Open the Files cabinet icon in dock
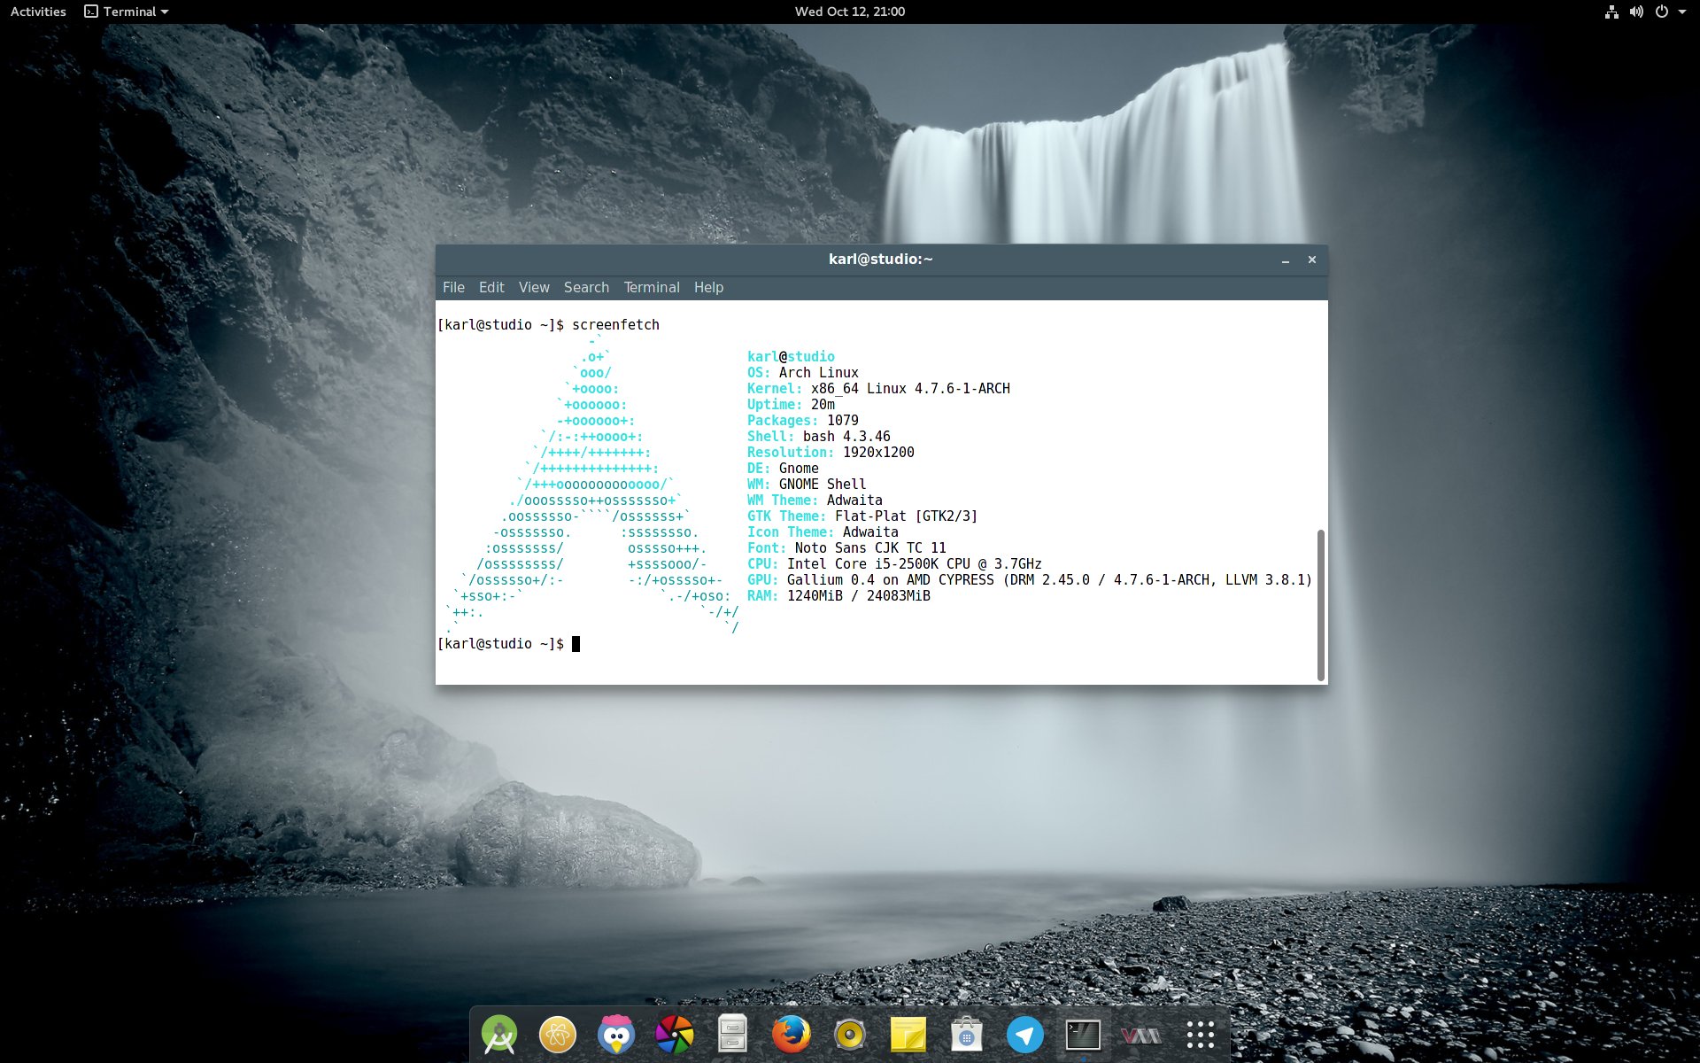1700x1063 pixels. point(732,1034)
